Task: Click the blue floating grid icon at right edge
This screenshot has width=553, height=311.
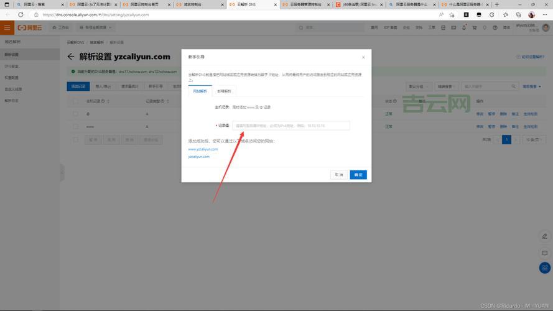Action: (545, 268)
